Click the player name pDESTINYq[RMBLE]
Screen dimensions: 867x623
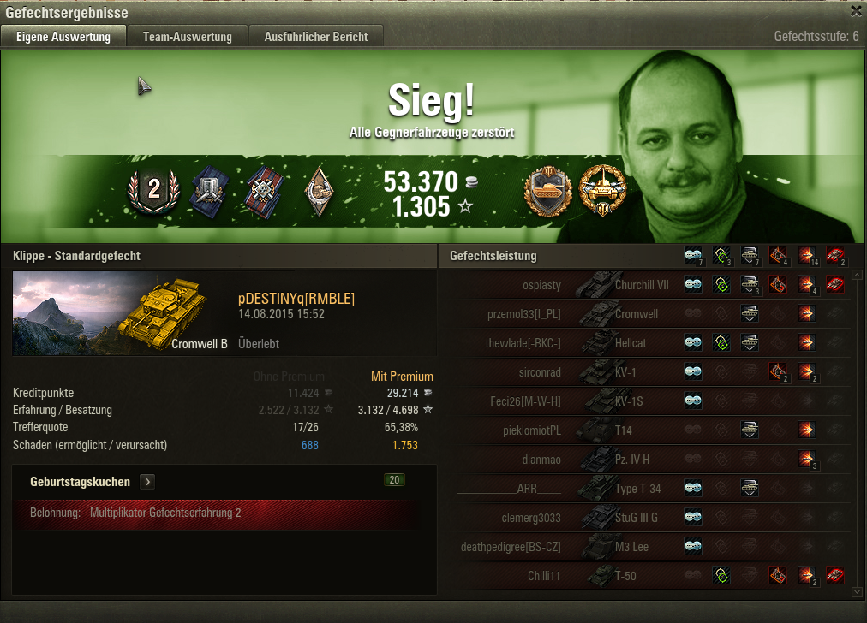(296, 299)
